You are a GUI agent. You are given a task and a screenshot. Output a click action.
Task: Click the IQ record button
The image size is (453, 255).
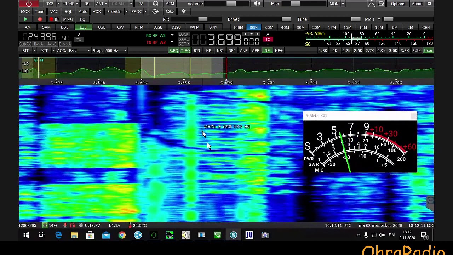point(54,19)
